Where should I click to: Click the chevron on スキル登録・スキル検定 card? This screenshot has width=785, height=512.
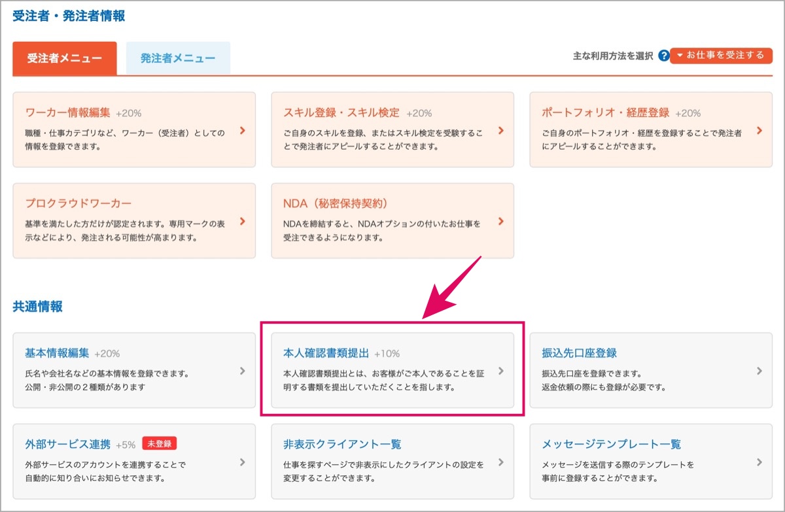pyautogui.click(x=500, y=130)
